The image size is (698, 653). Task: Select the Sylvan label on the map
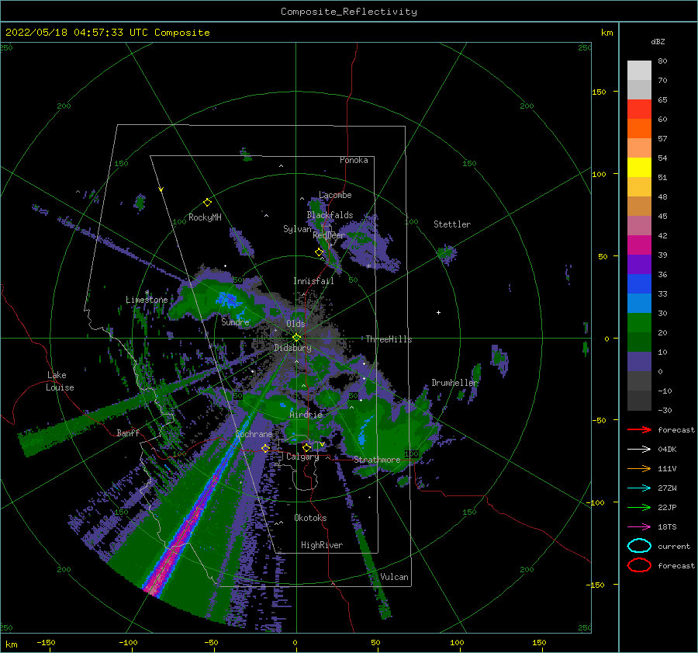(x=297, y=229)
